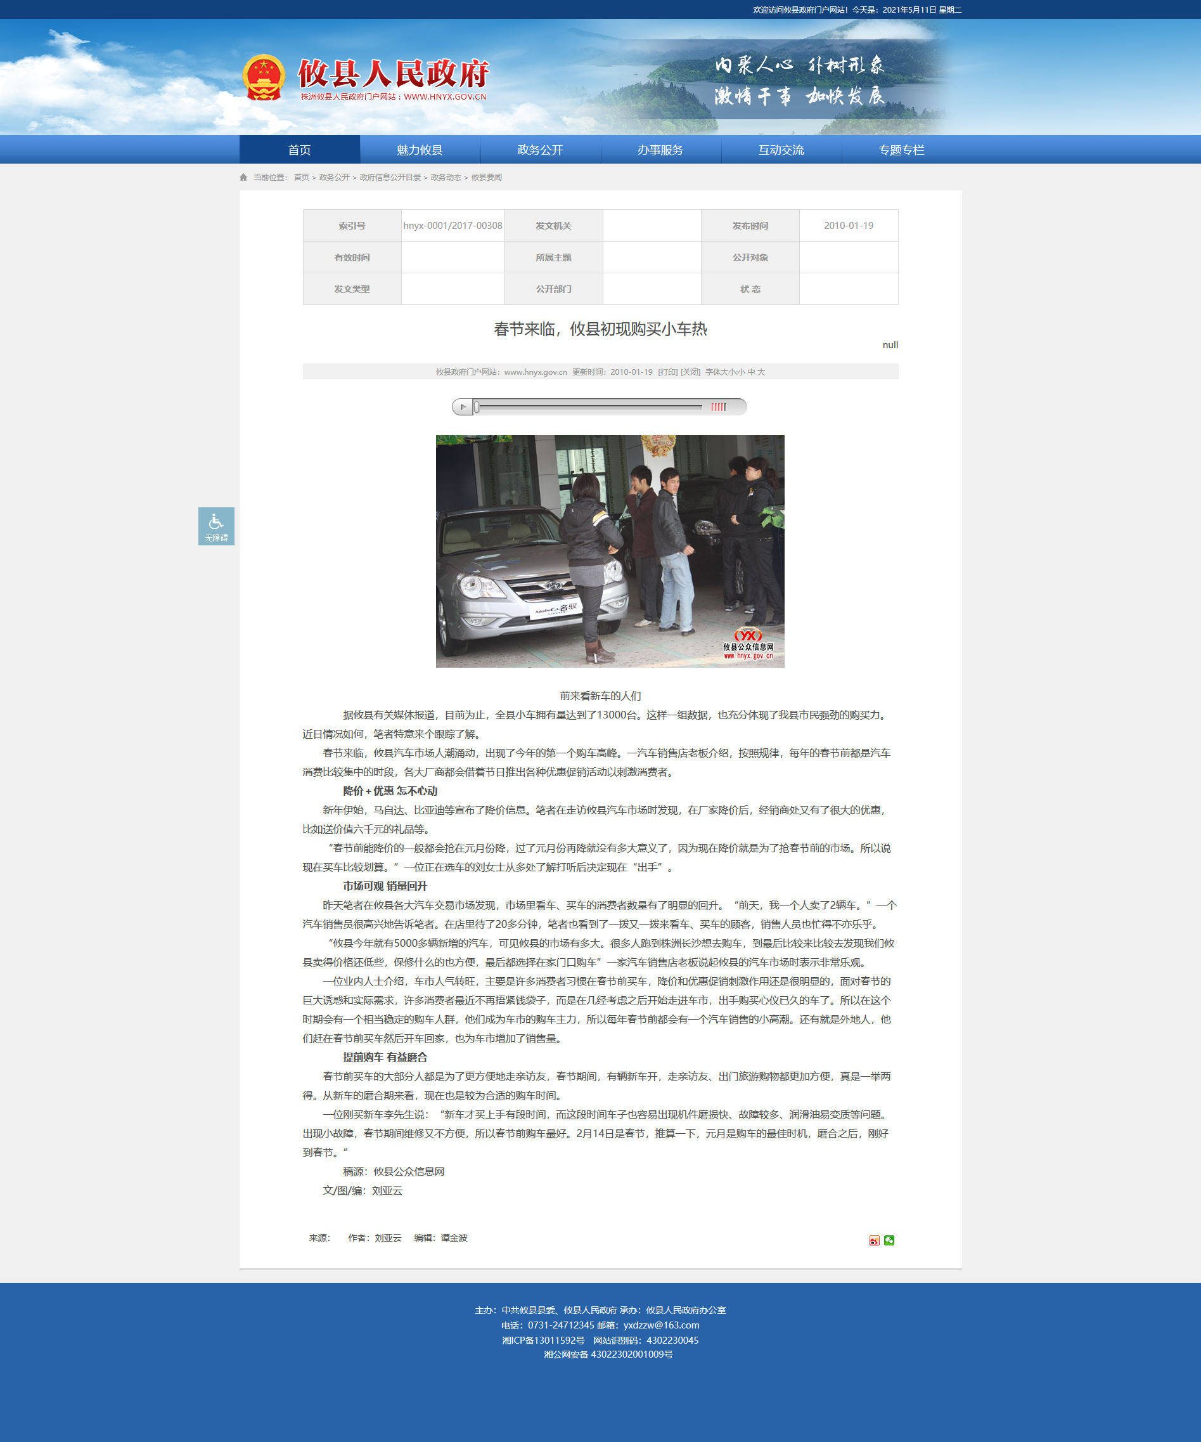The image size is (1201, 1442).
Task: Share the article via WeChat icon
Action: point(889,1240)
